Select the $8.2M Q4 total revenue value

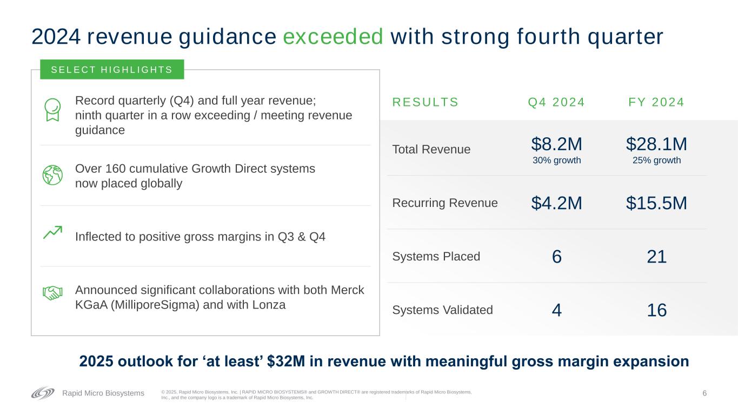point(556,144)
